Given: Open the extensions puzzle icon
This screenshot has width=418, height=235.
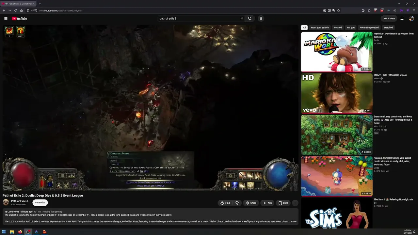Looking at the screenshot, I should pos(369,10).
